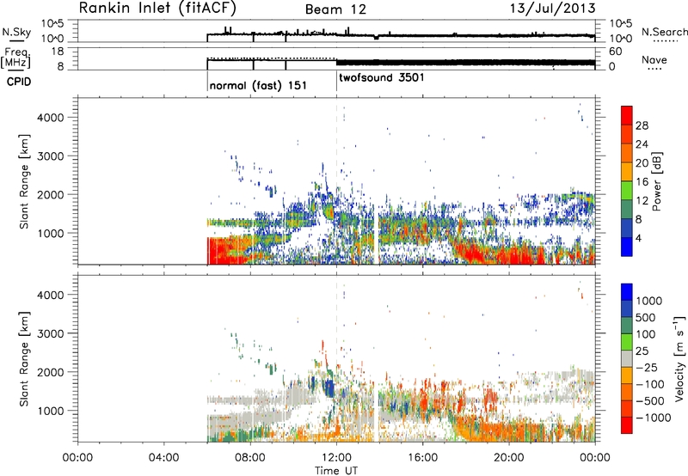Click the "-1000" value on velocity colorbar

(x=653, y=418)
